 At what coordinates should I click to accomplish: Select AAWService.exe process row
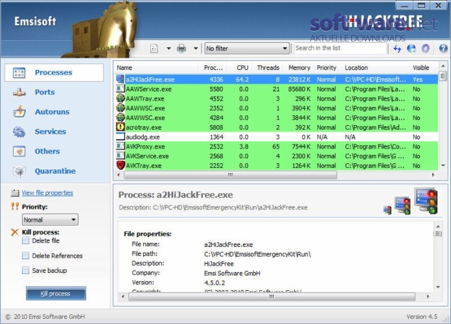[276, 89]
